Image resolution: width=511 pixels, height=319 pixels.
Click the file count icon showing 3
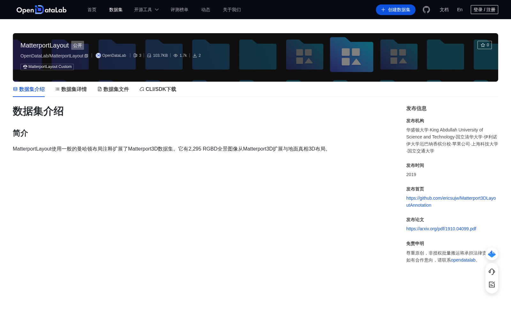(135, 56)
